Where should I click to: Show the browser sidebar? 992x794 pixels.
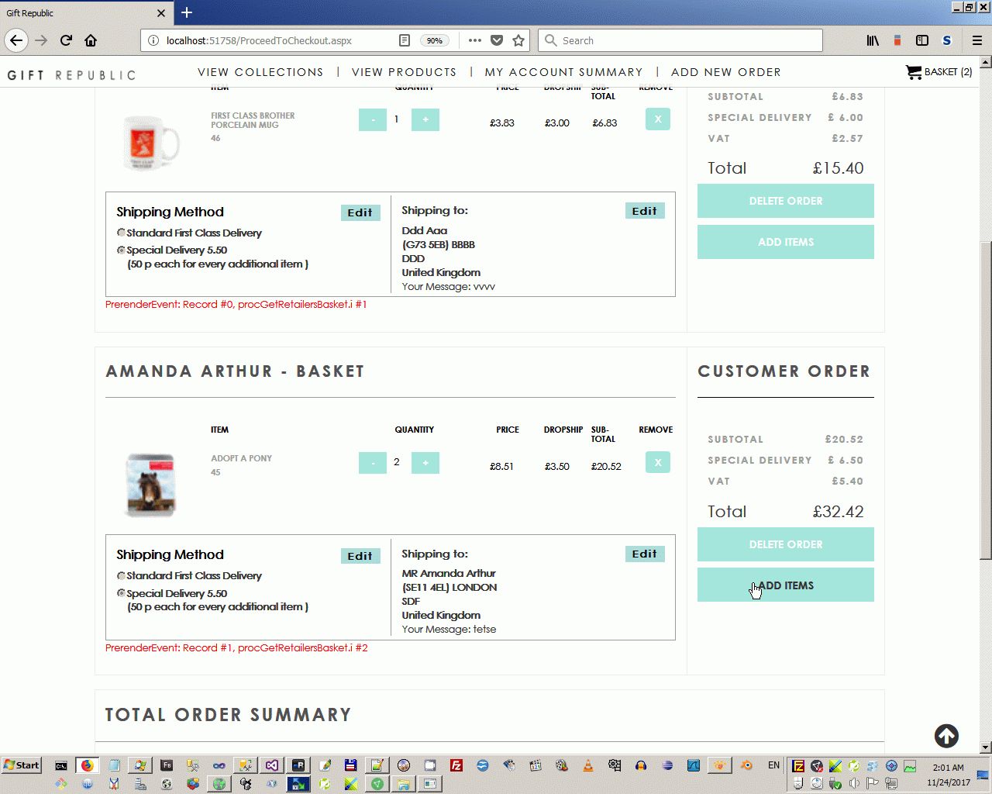(922, 40)
